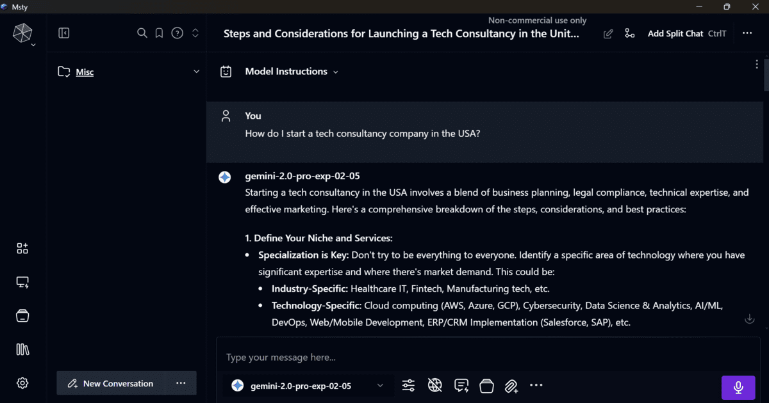The image size is (769, 403).
Task: Attach a file with paperclip icon
Action: (511, 386)
